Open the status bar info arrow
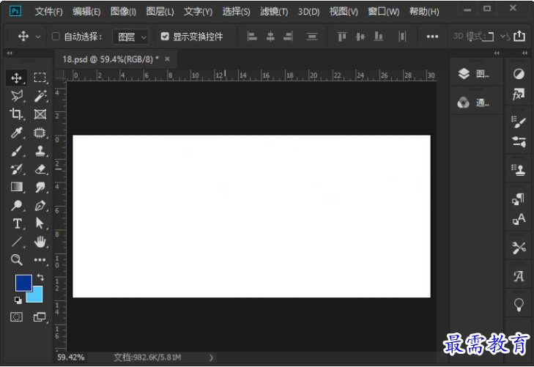Viewport: 534px width, 367px height. point(211,357)
